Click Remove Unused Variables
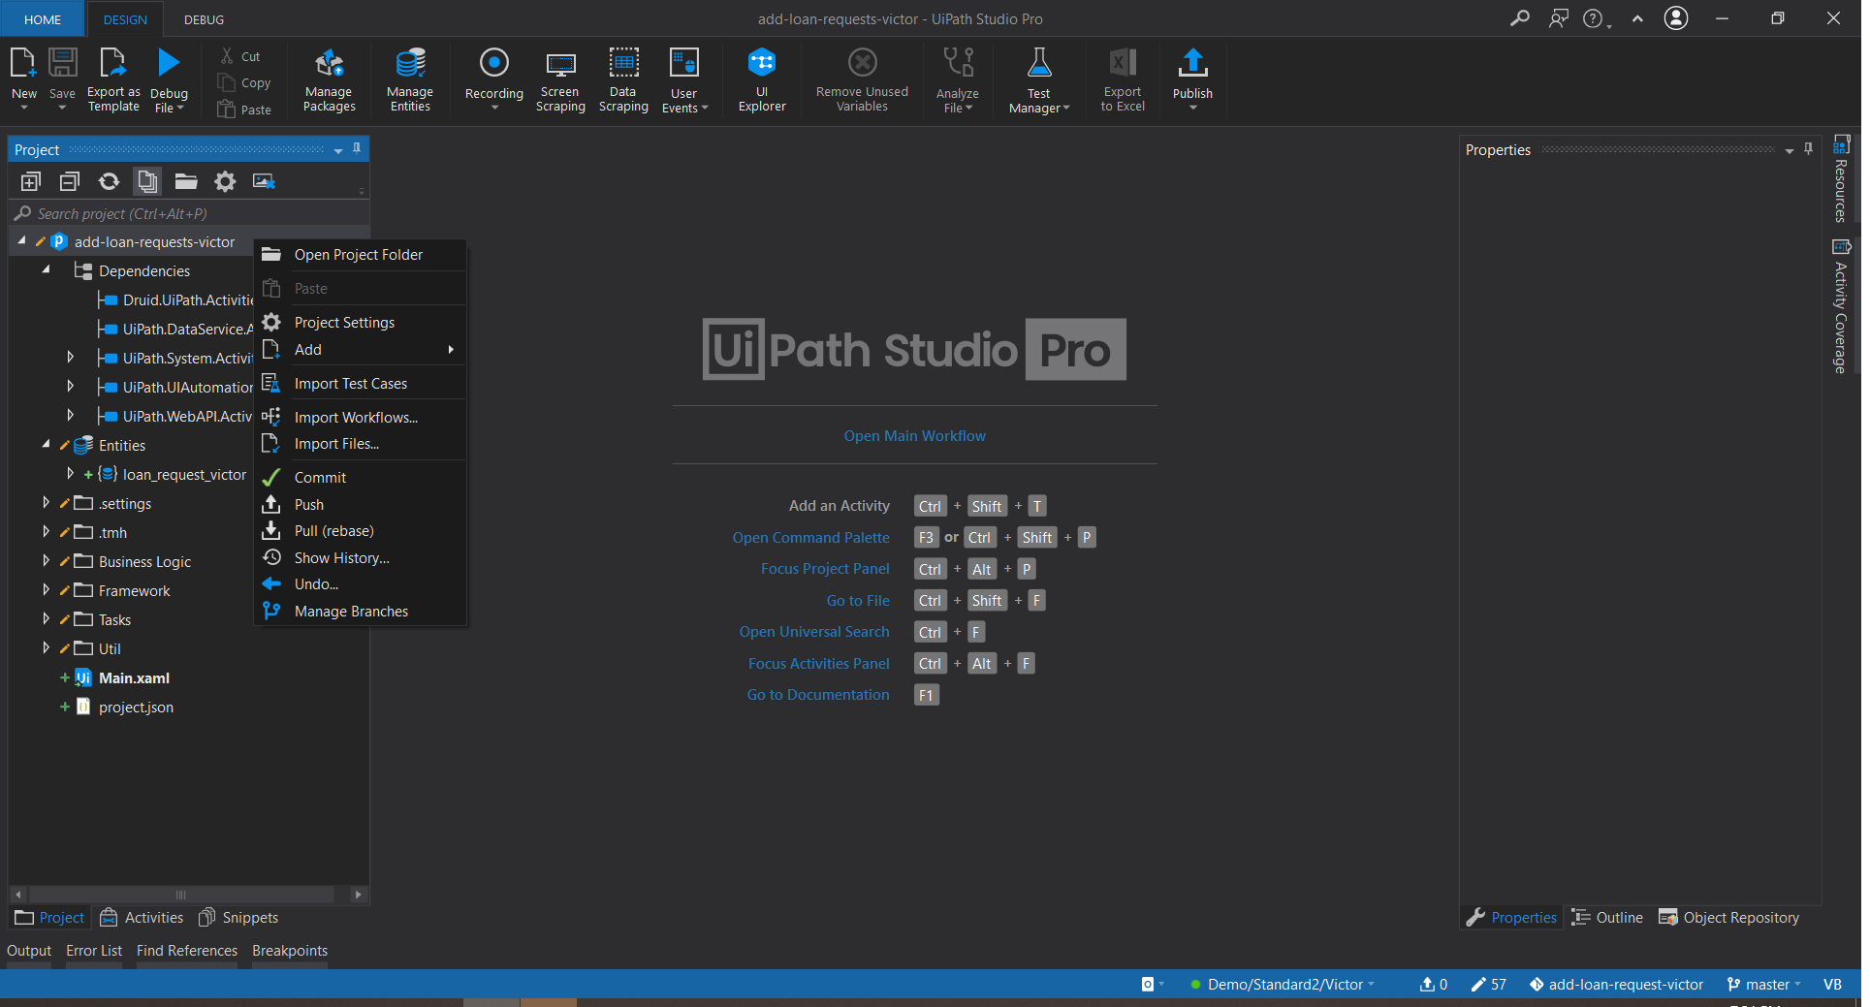1870x1007 pixels. point(862,80)
